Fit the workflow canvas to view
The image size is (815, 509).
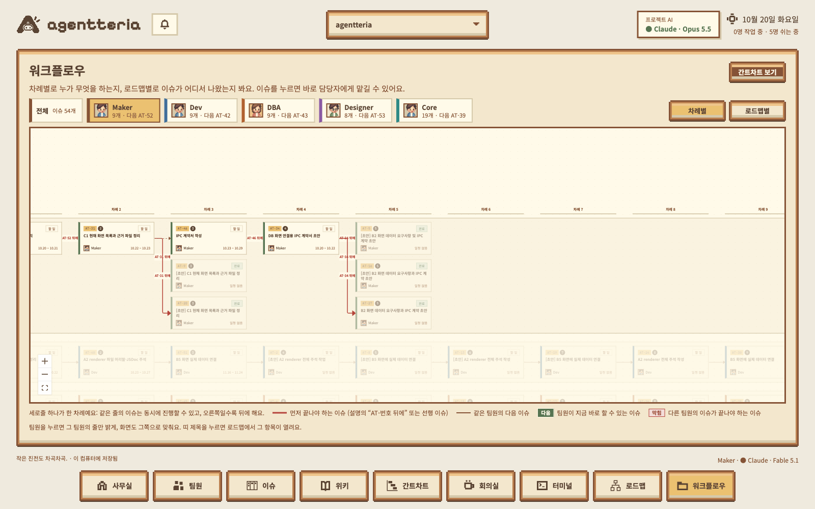pos(45,387)
